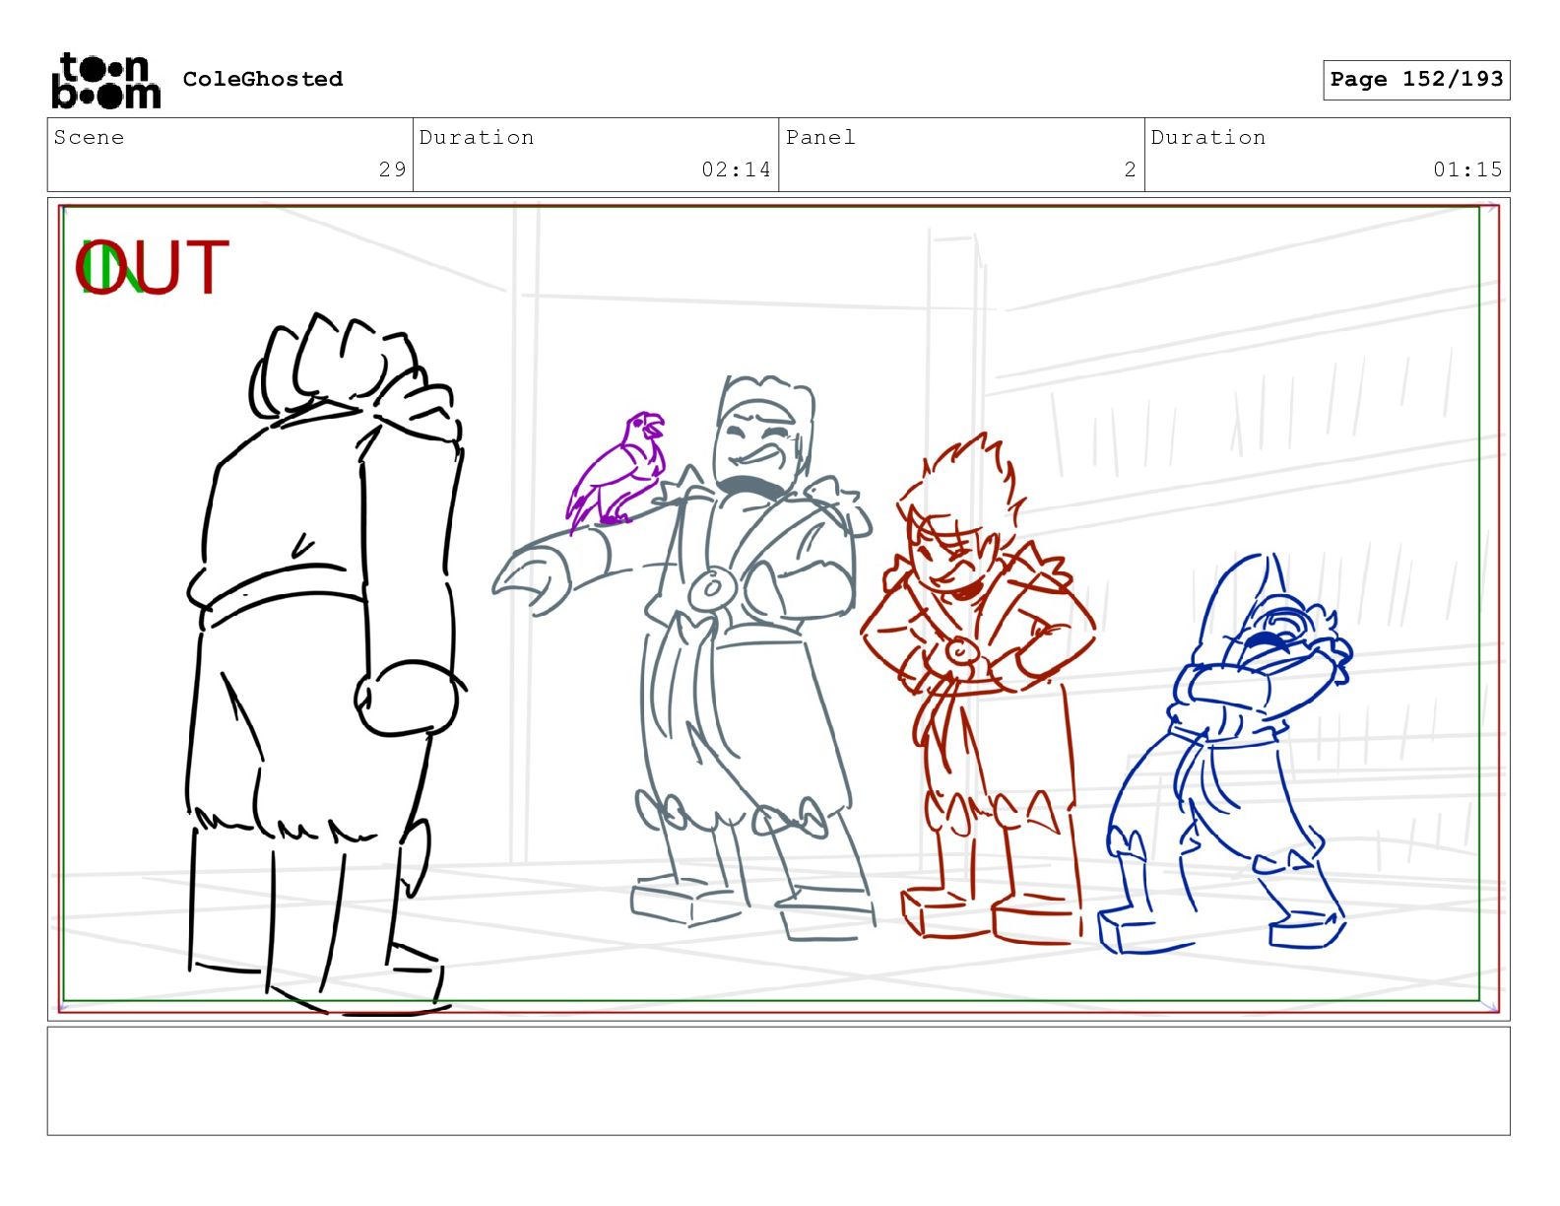The height and width of the screenshot is (1206, 1560).
Task: Click the panel number 2 value
Action: tap(1130, 169)
